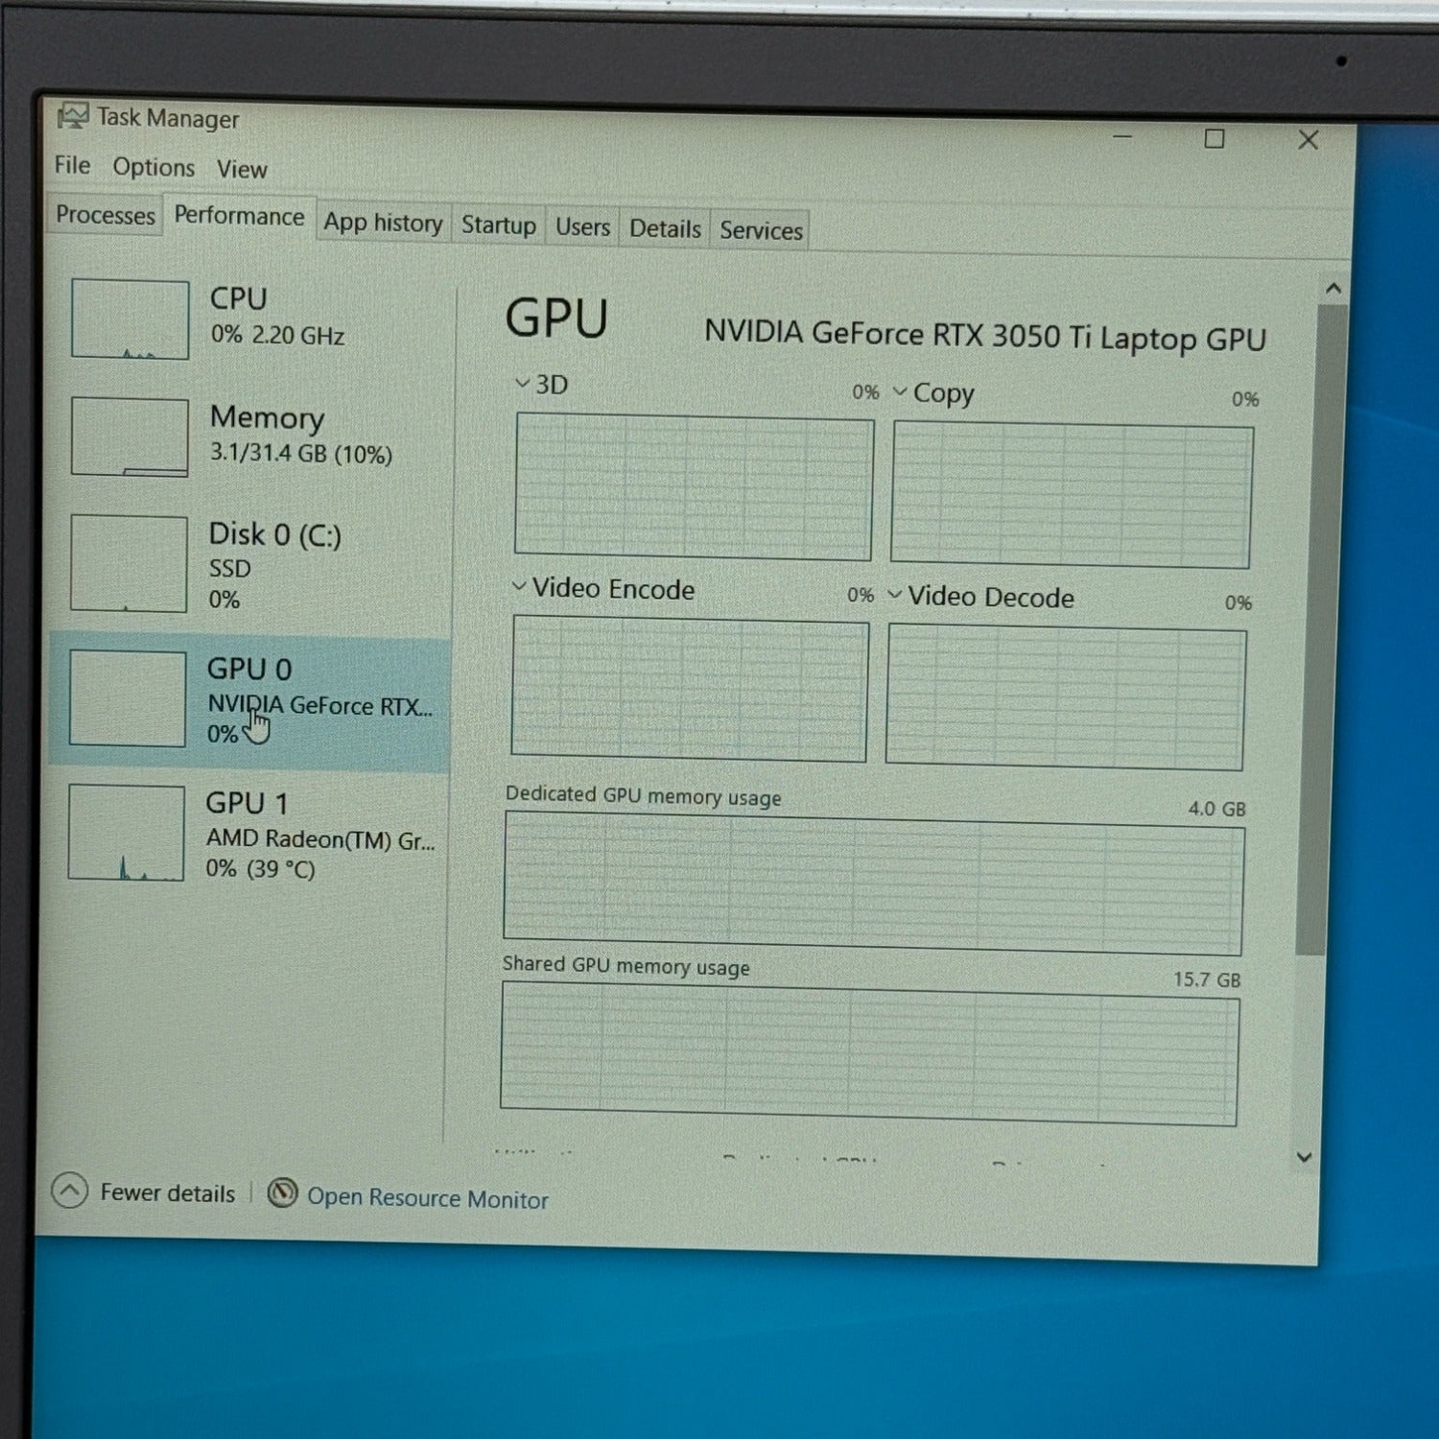Open the Services tab
Screen dimensions: 1439x1439
click(x=761, y=231)
